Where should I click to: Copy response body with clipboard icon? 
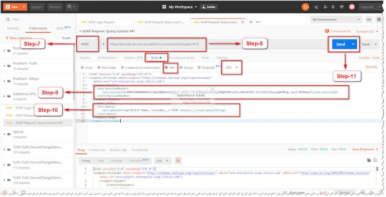[x=369, y=160]
